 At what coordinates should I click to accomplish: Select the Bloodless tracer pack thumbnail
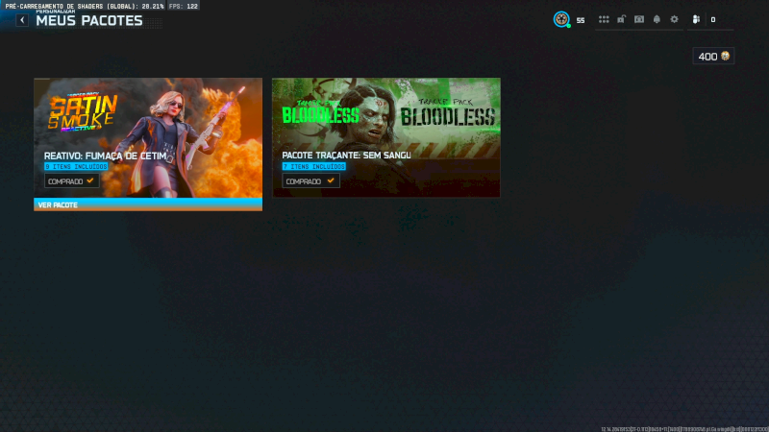pyautogui.click(x=386, y=137)
